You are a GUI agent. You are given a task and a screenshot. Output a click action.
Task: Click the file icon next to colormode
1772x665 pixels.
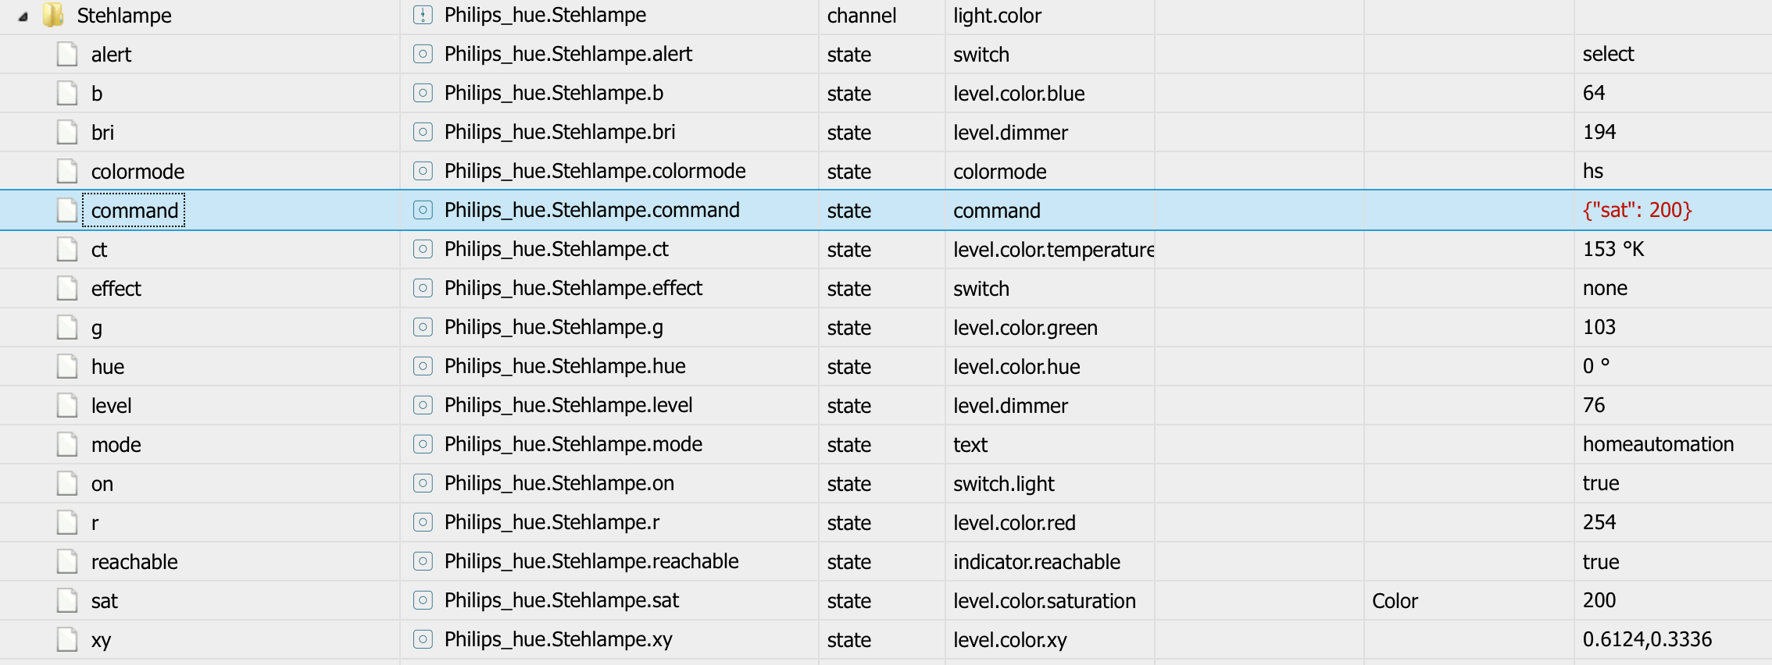point(67,171)
